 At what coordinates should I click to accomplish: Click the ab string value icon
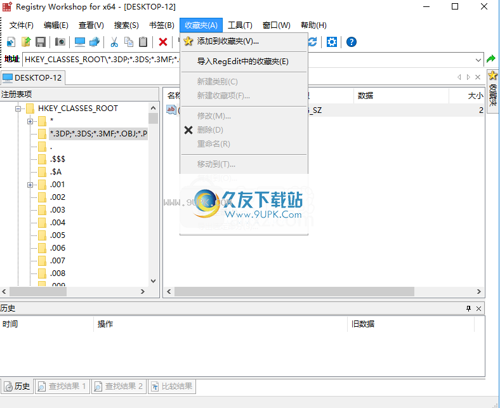171,110
